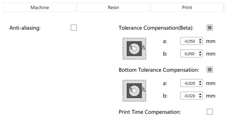Decrease Bottom Tolerance b value with down arrow

tap(200, 97)
